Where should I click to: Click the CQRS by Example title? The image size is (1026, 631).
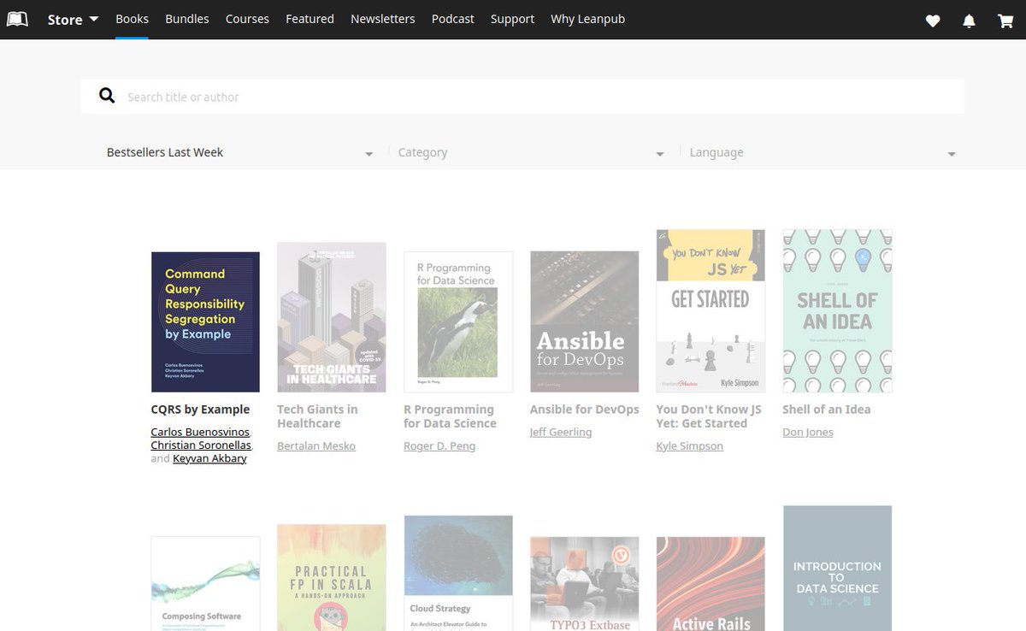point(200,410)
